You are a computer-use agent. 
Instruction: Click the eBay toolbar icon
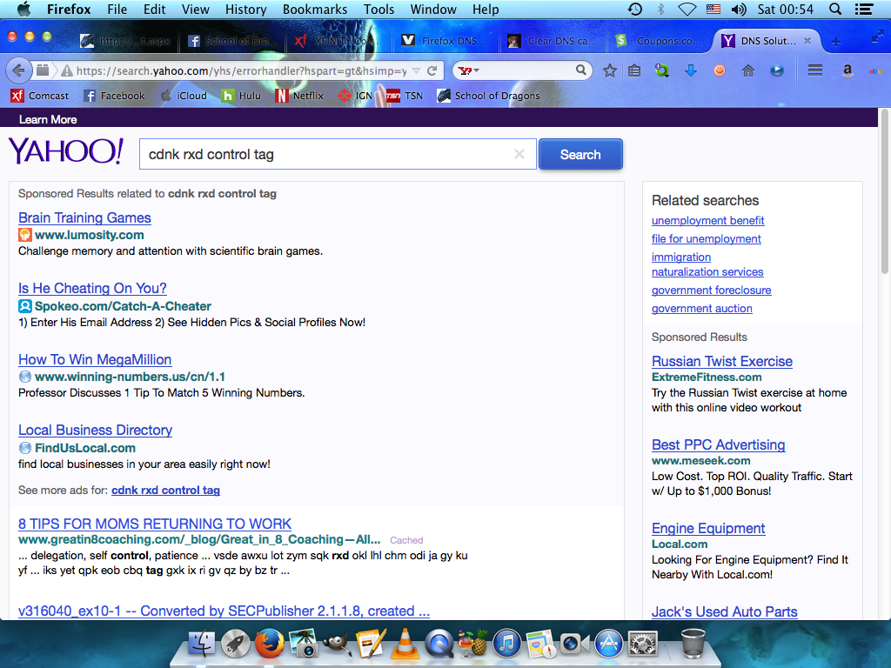point(875,71)
